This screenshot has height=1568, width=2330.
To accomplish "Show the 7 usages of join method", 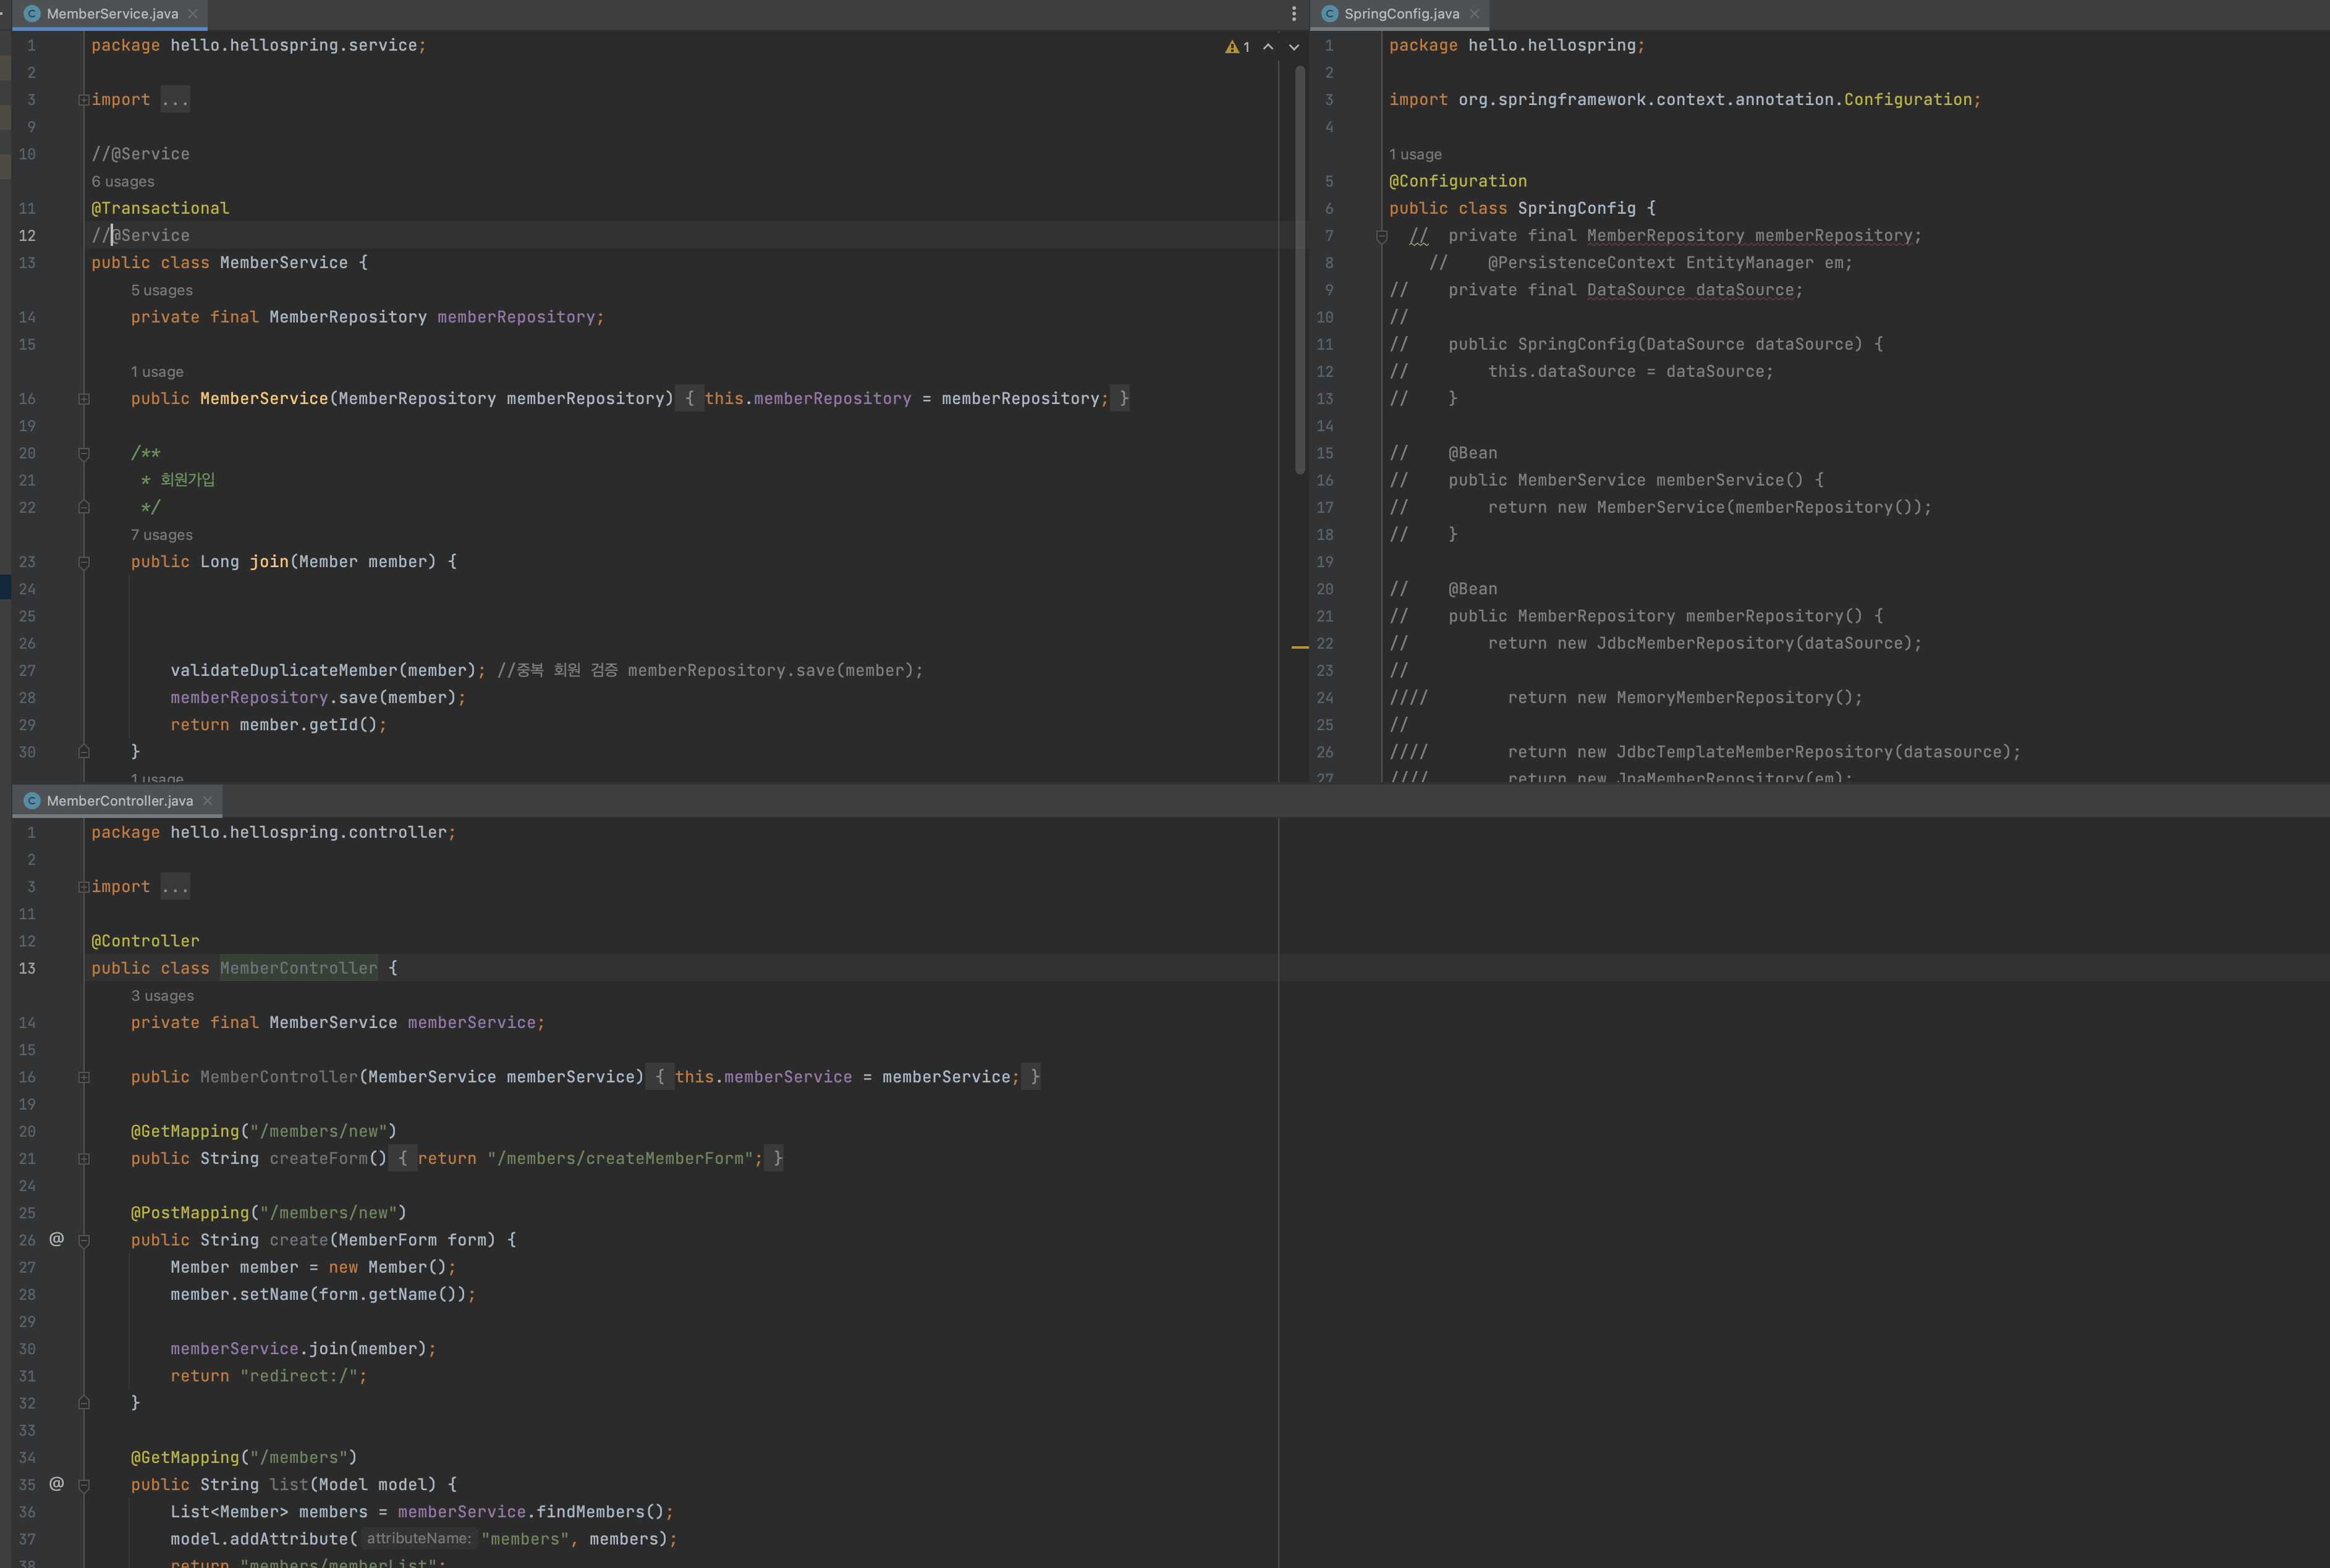I will click(x=162, y=535).
